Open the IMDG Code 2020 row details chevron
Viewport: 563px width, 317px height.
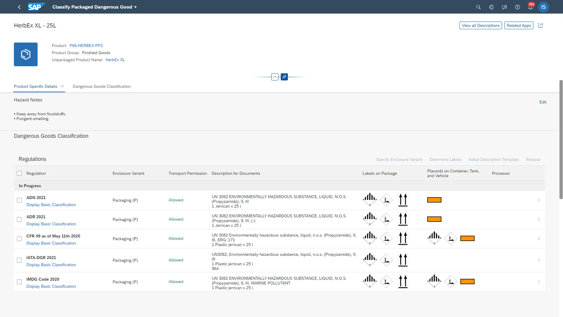click(539, 282)
